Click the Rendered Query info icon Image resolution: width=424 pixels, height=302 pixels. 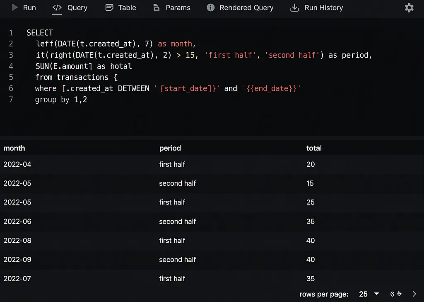point(211,7)
